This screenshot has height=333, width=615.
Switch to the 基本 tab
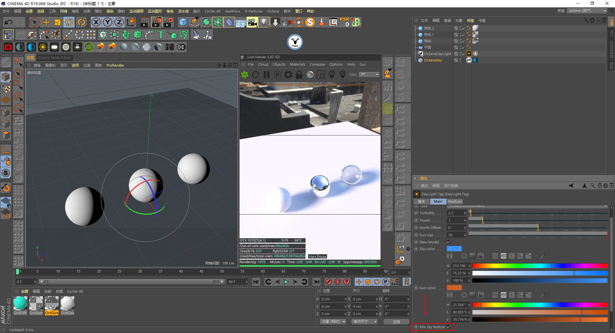pos(422,201)
